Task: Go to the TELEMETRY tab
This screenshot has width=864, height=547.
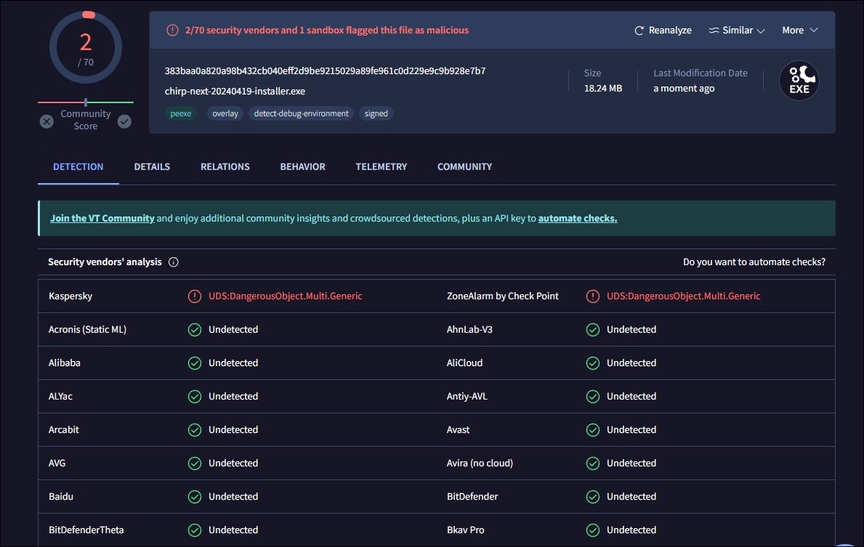Action: tap(381, 166)
